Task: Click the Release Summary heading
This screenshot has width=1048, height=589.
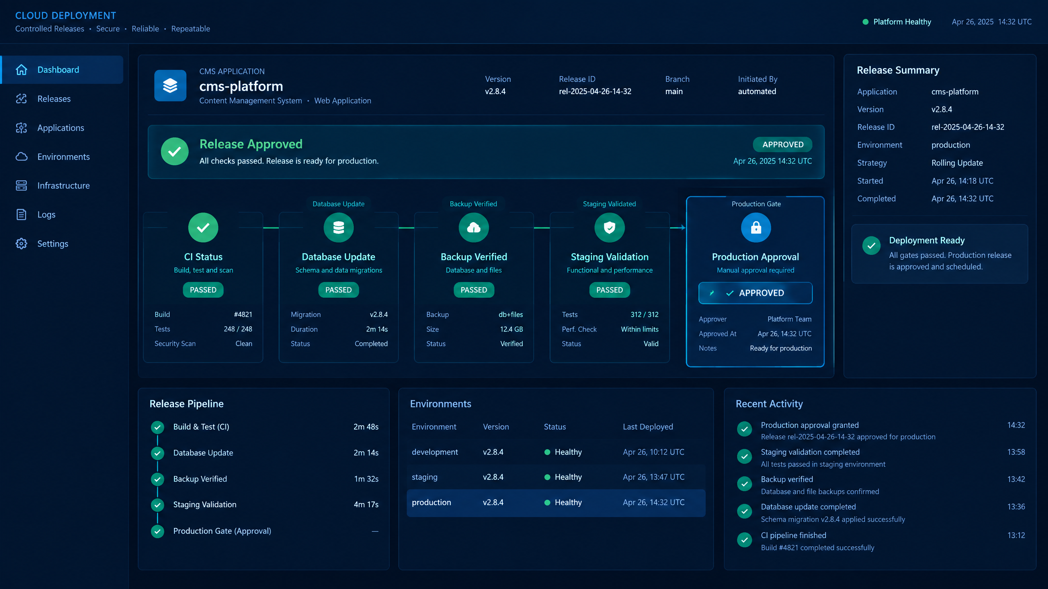Action: 898,70
